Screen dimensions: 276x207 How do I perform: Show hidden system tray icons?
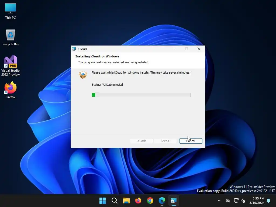click(219, 201)
